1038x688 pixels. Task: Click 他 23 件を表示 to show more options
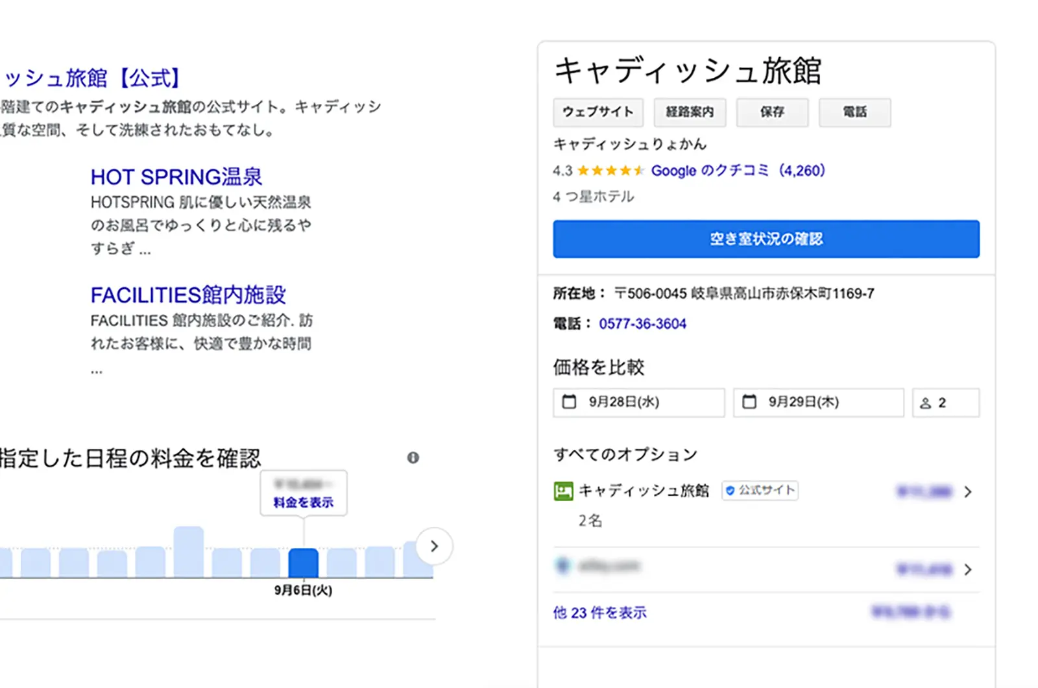tap(599, 612)
